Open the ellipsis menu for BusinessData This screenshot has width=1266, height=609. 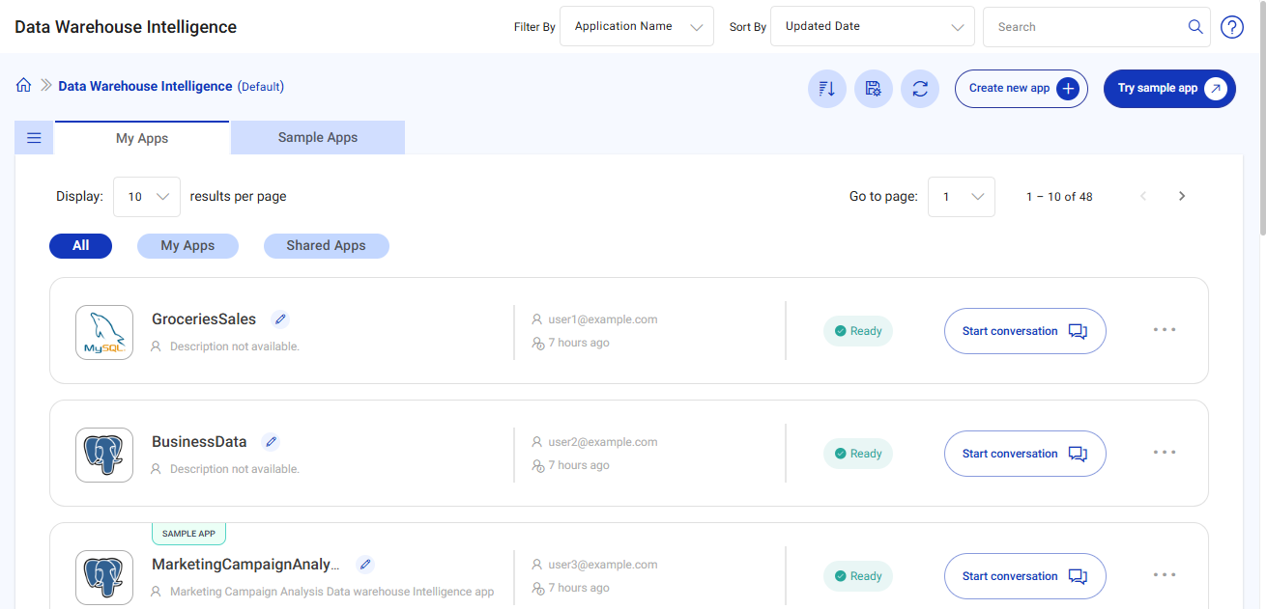[x=1165, y=452]
